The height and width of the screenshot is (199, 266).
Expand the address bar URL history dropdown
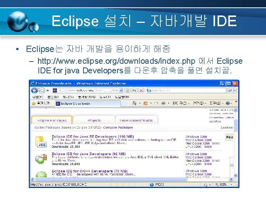(x=121, y=91)
